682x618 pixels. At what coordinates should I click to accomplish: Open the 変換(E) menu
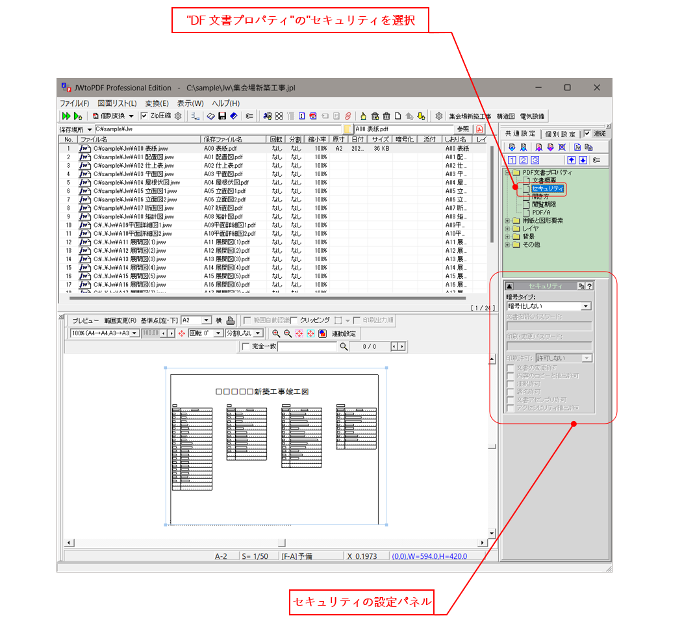[157, 103]
